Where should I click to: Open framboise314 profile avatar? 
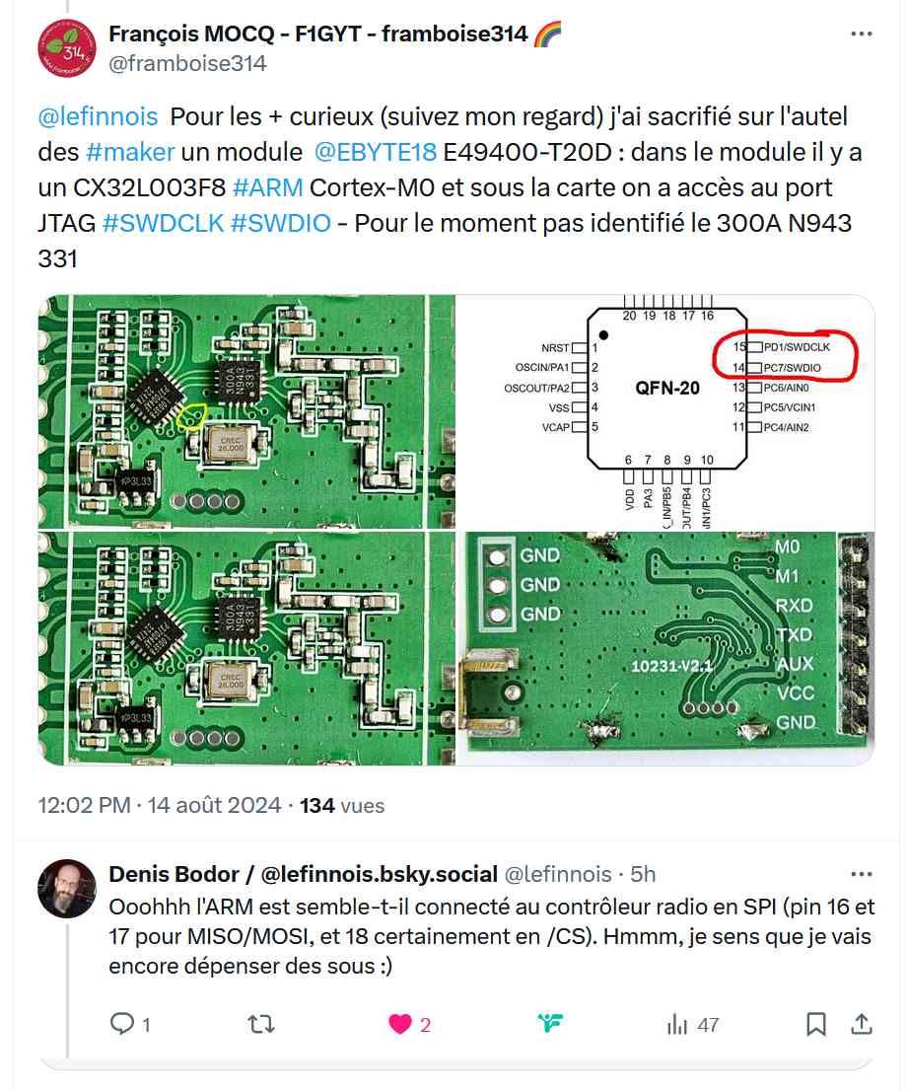click(x=67, y=48)
